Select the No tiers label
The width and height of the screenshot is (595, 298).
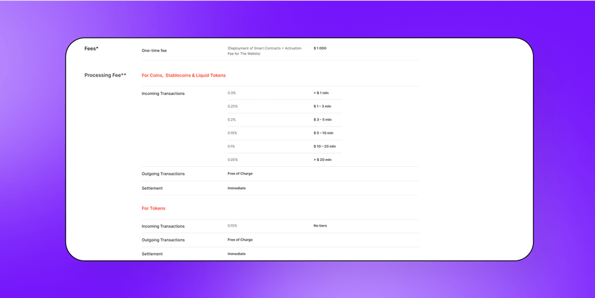(x=320, y=225)
